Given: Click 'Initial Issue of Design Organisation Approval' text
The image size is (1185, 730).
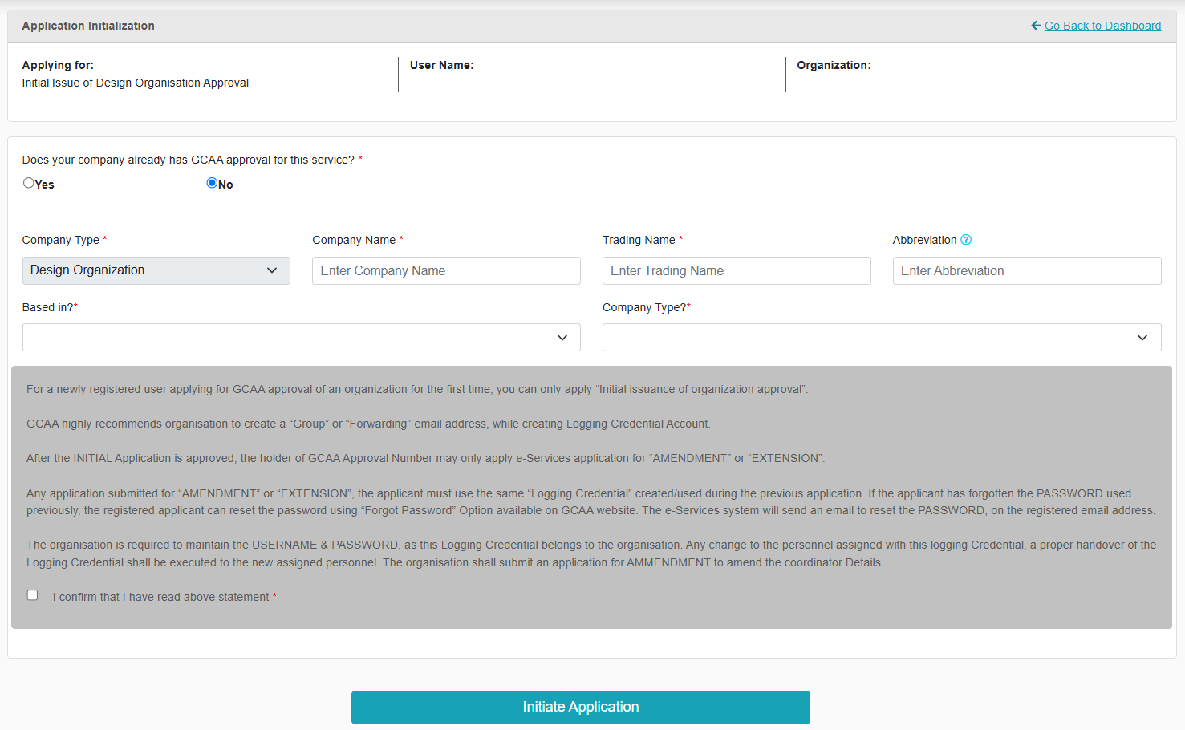Looking at the screenshot, I should pyautogui.click(x=136, y=83).
